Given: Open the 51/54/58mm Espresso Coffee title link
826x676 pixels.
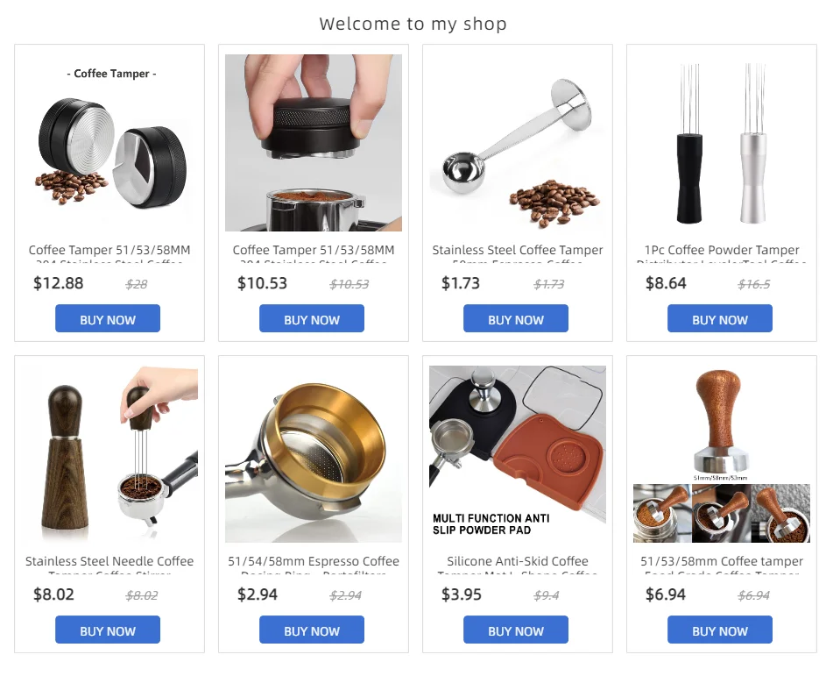Looking at the screenshot, I should (x=314, y=561).
